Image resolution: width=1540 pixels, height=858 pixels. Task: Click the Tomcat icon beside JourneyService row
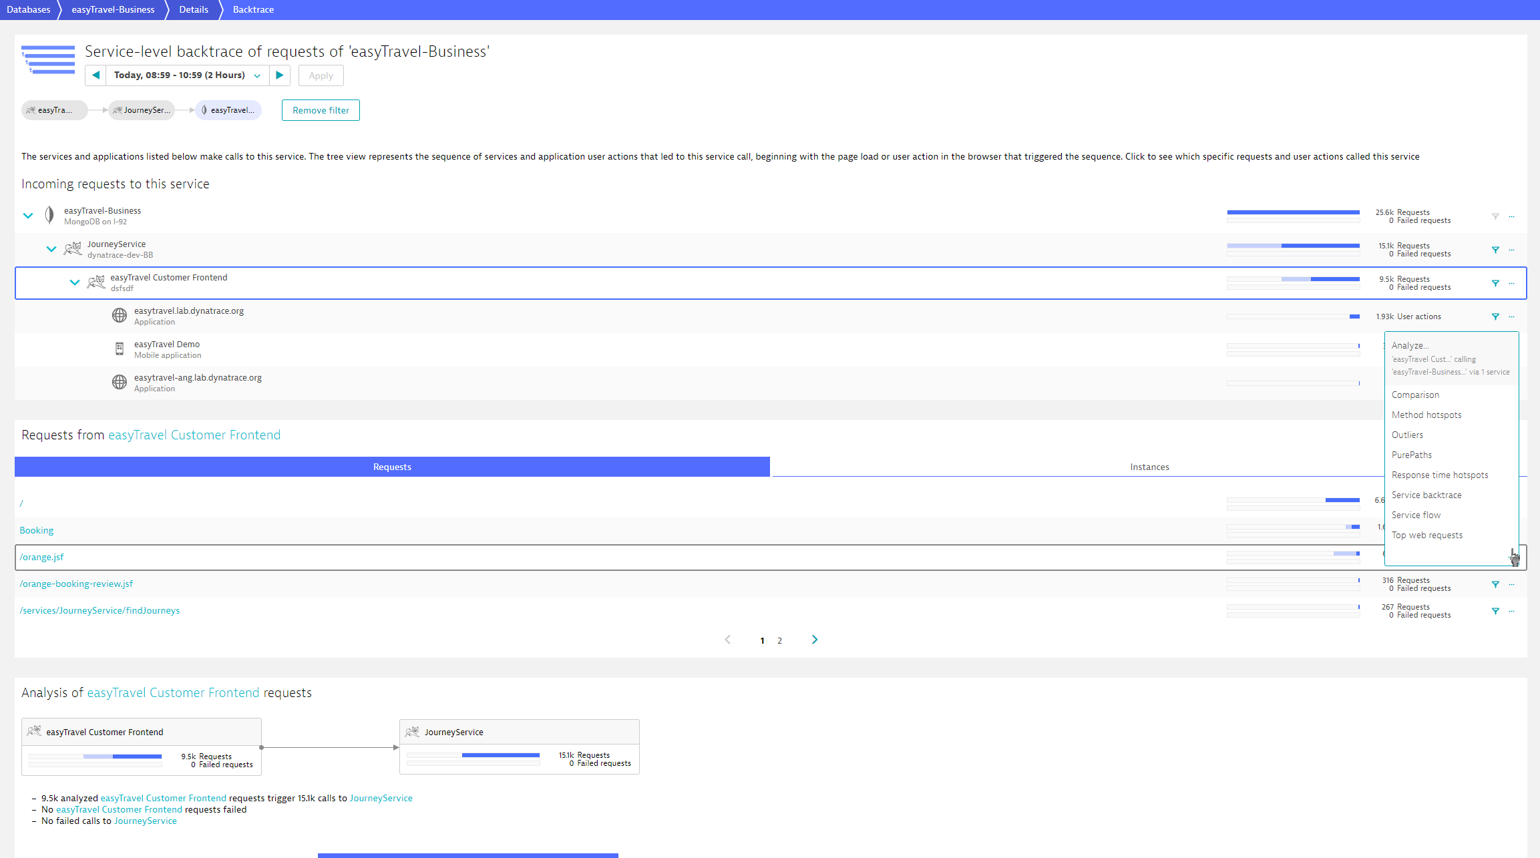[x=73, y=249]
